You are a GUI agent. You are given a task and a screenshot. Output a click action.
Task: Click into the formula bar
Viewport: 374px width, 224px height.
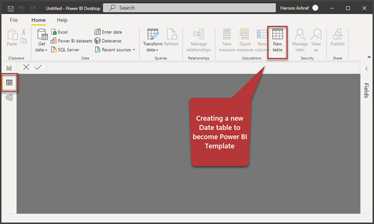point(203,67)
